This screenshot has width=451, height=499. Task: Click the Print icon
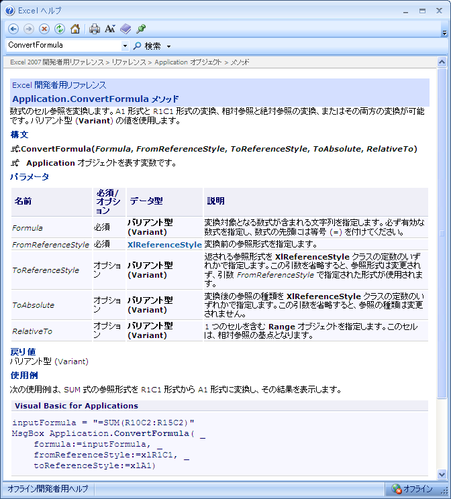pyautogui.click(x=95, y=29)
